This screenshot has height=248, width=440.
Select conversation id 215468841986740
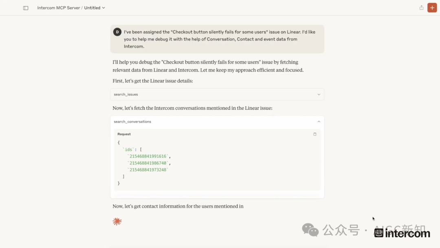coord(148,163)
